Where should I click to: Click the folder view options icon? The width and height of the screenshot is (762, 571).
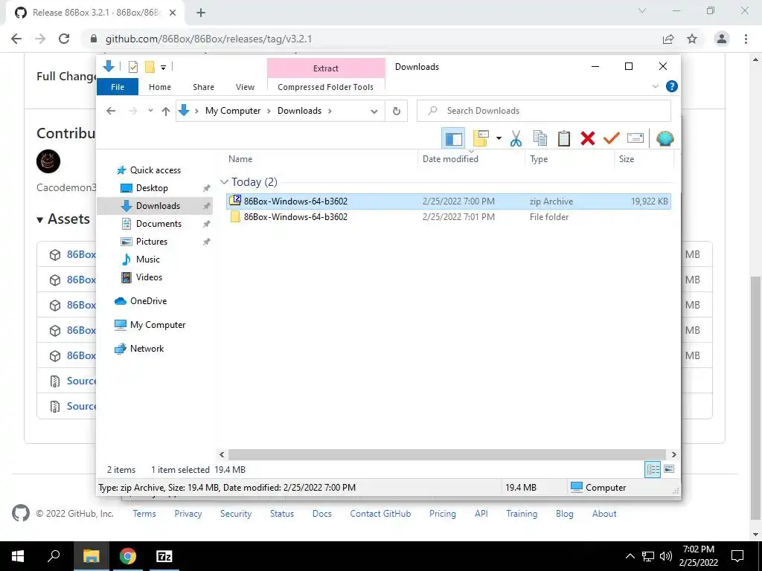(481, 139)
